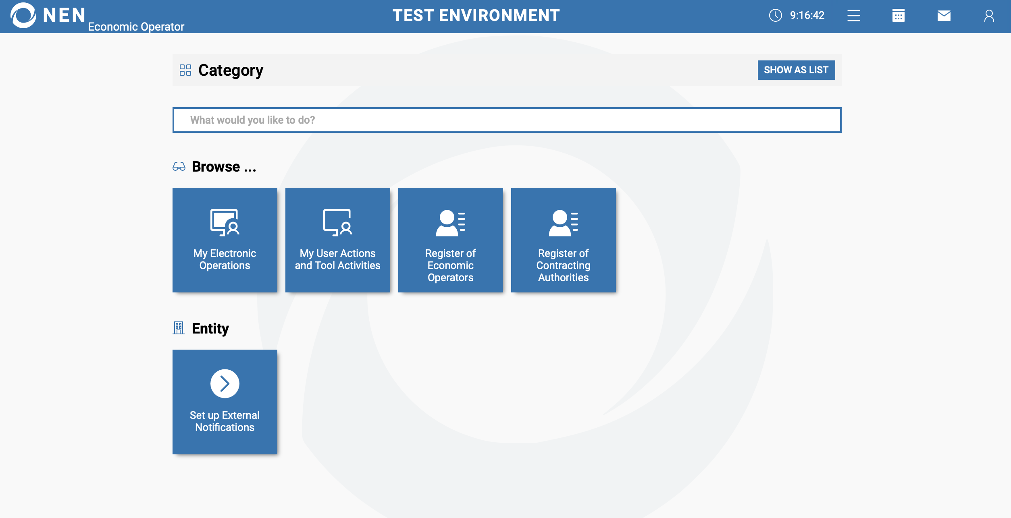
Task: Click the arrow circle on notifications tile
Action: [x=225, y=383]
